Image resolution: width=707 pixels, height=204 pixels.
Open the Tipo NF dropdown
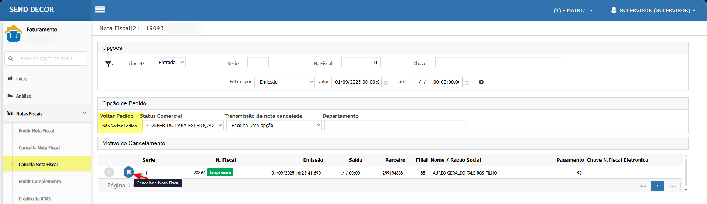pyautogui.click(x=169, y=63)
